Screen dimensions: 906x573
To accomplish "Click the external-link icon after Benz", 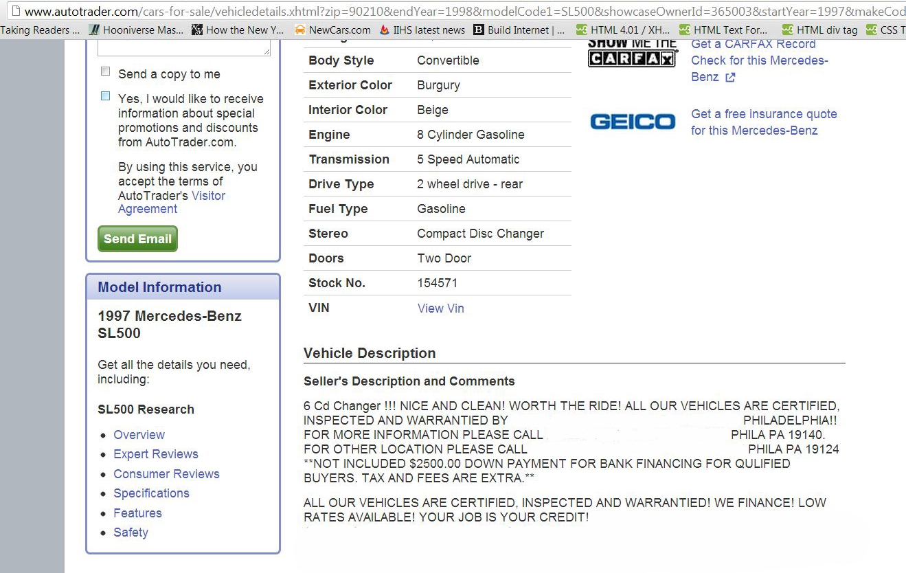I will [x=730, y=78].
